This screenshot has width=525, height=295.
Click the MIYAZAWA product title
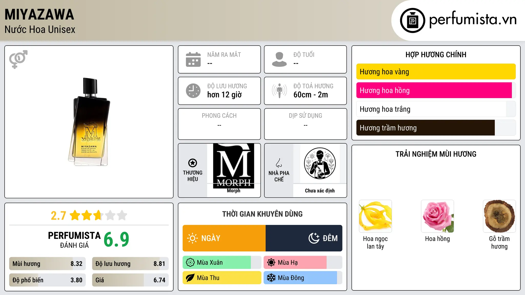pos(39,14)
